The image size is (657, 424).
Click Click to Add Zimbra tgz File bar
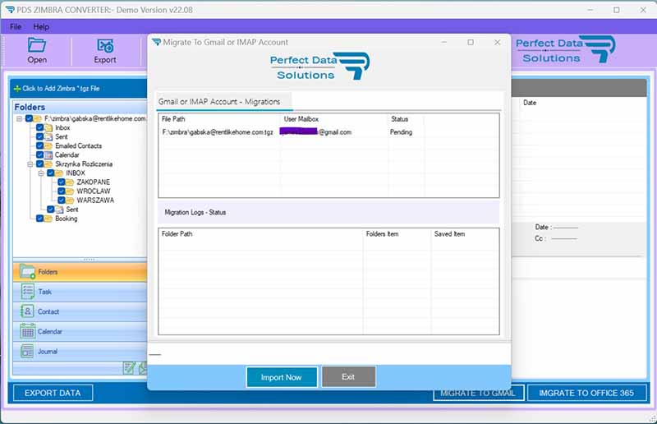point(78,89)
